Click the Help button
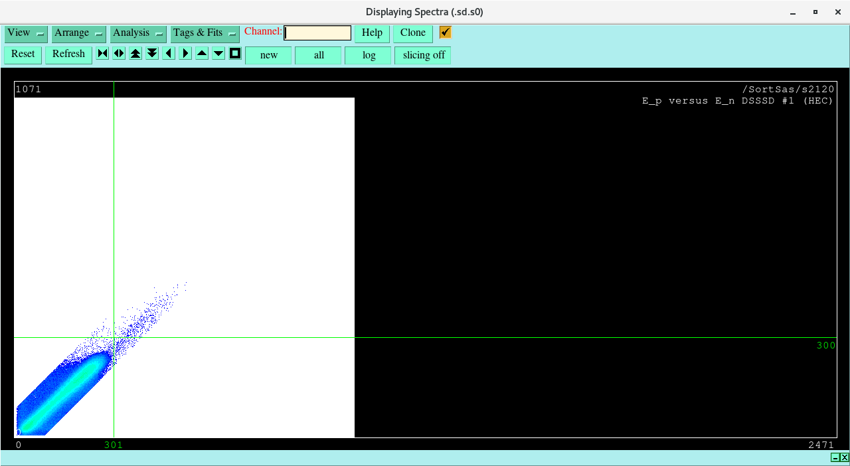The image size is (850, 466). click(x=372, y=33)
